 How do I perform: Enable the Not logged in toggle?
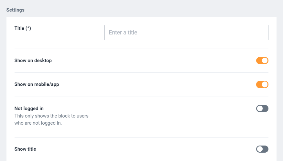coord(262,109)
